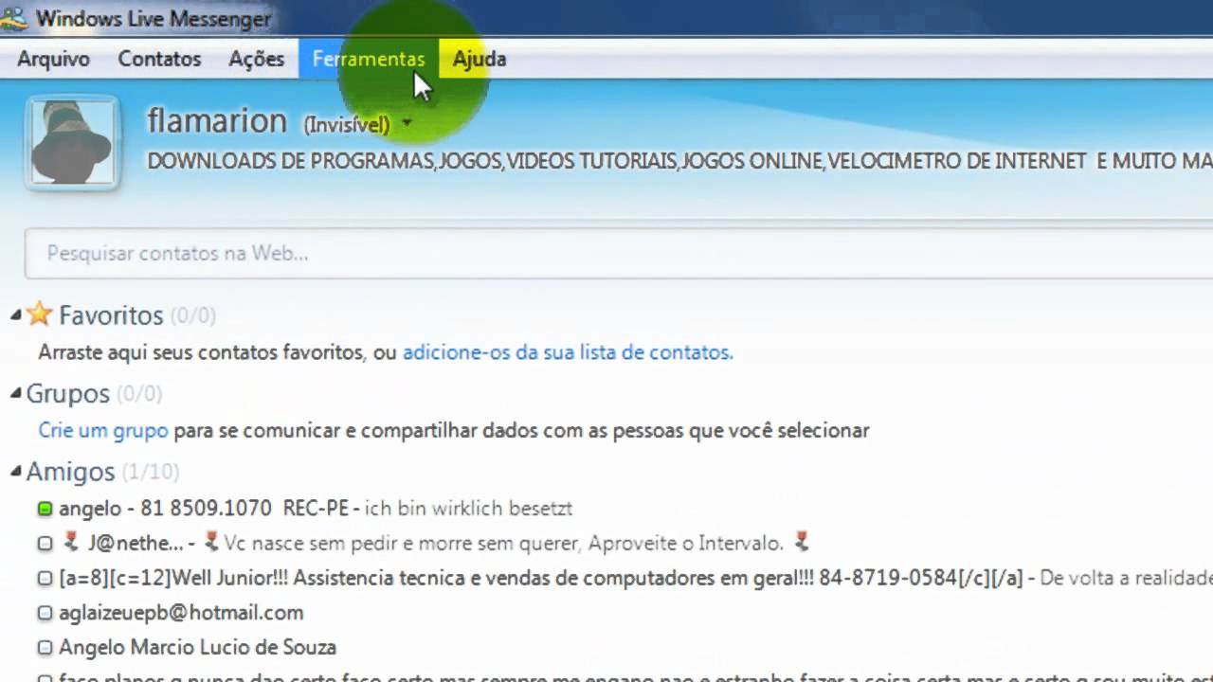
Task: Click the flamarion display name
Action: tap(217, 121)
